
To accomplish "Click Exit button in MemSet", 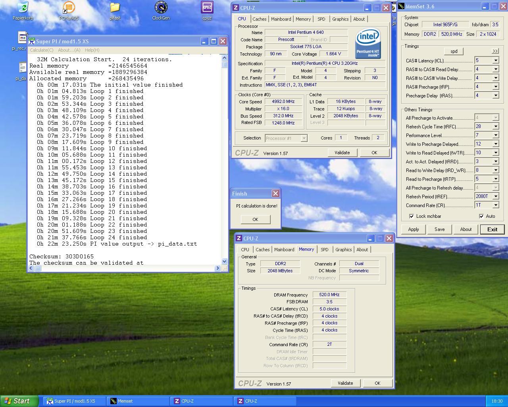I will [x=493, y=229].
